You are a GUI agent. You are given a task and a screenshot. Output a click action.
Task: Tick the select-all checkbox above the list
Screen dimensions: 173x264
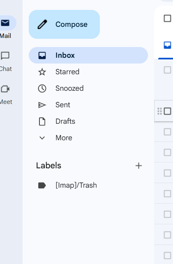[x=167, y=18]
